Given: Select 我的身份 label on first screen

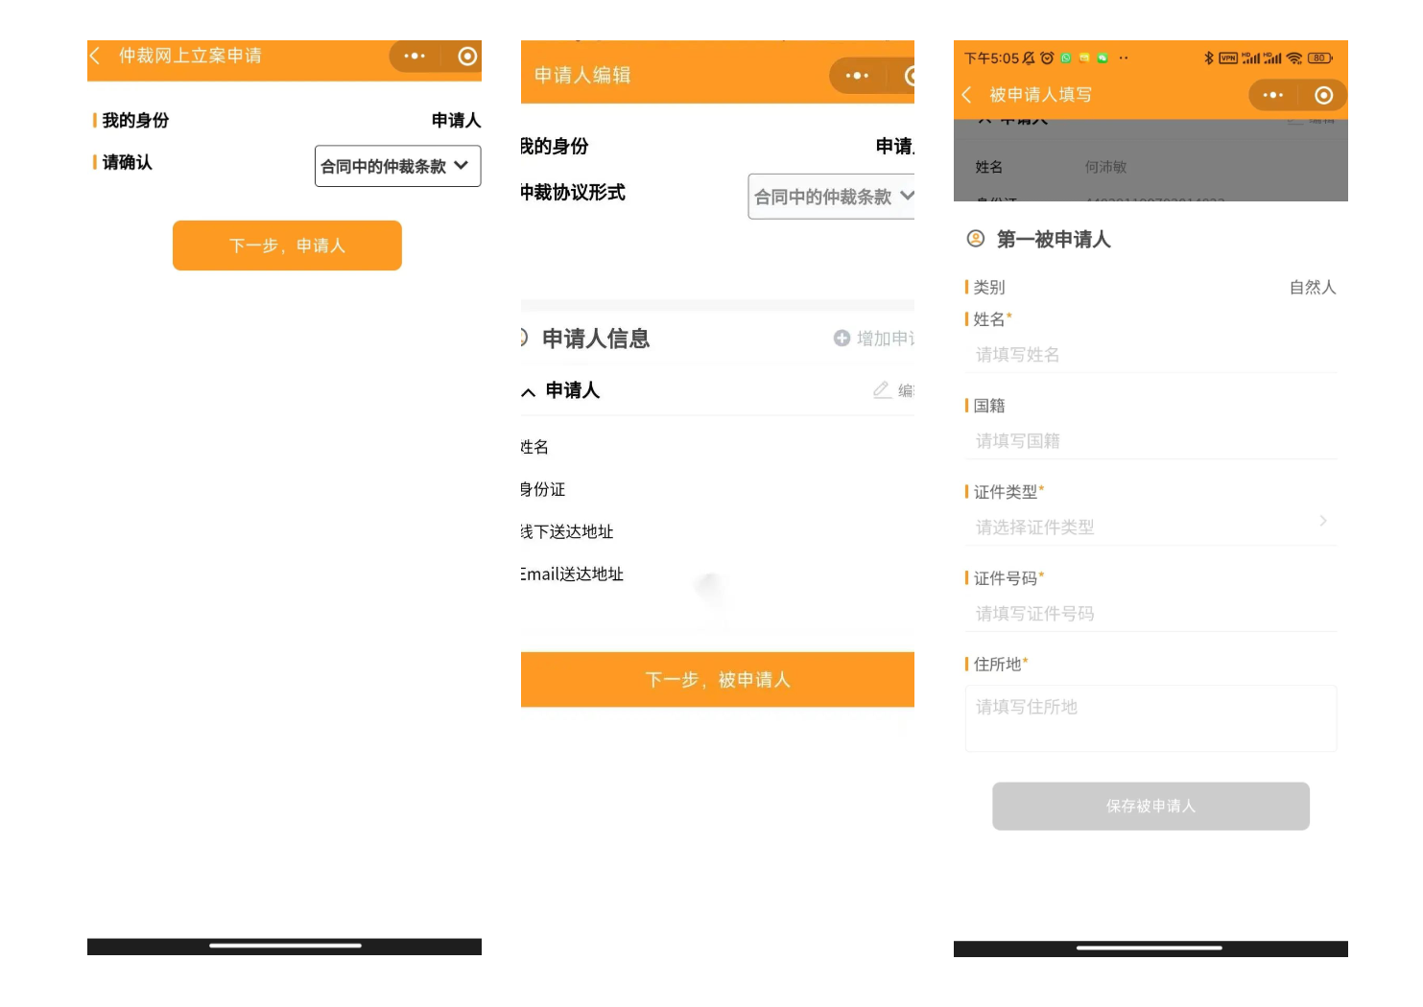Looking at the screenshot, I should [x=135, y=120].
